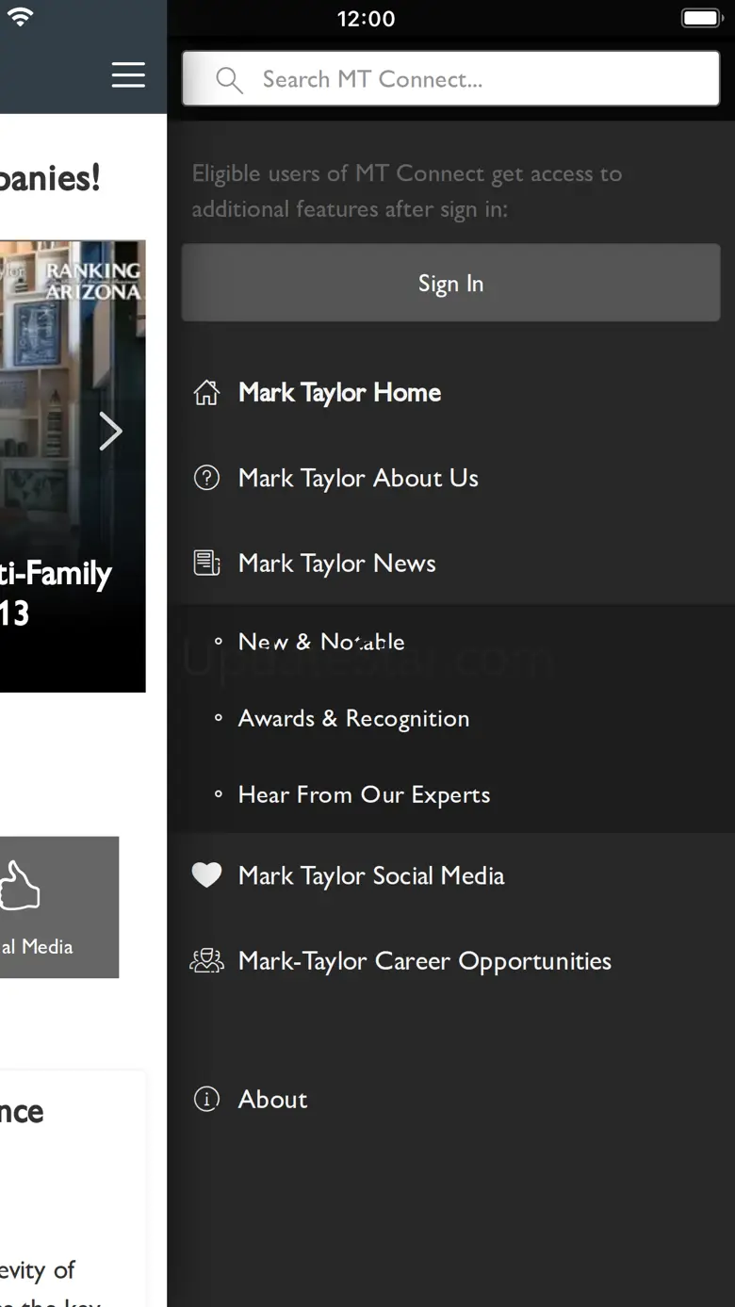
Task: Open Mark-Taylor Career Opportunities link
Action: pyautogui.click(x=424, y=961)
